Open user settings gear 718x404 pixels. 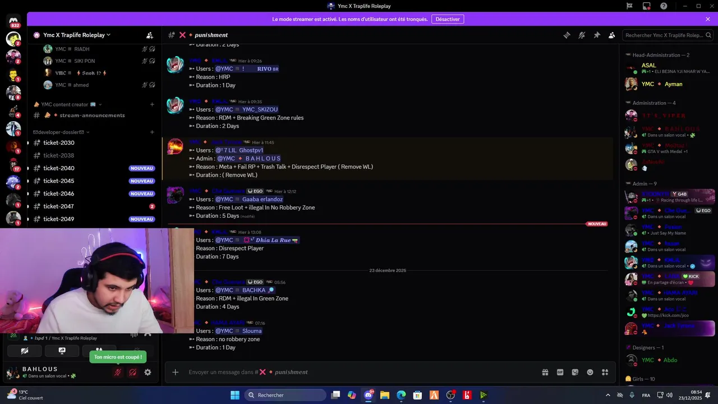pos(148,372)
